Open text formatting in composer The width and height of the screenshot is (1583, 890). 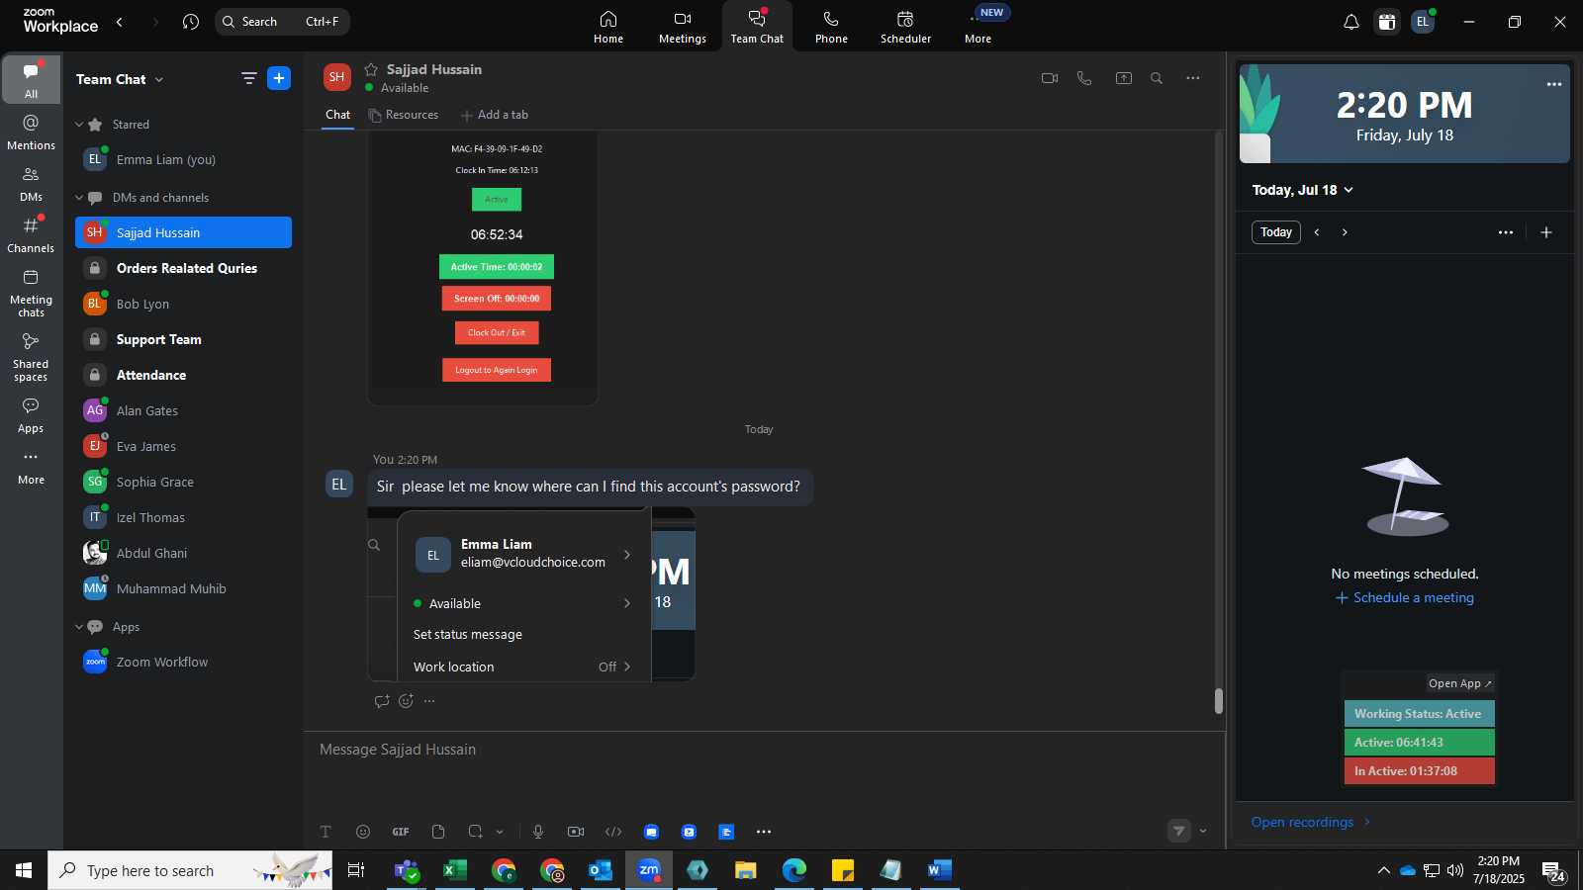[326, 832]
